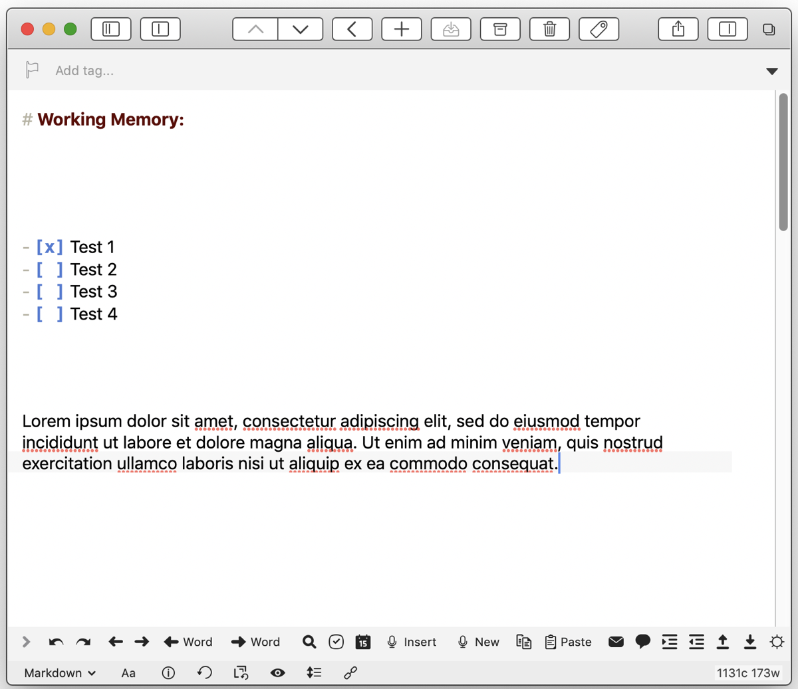Archive the current draft
798x689 pixels.
pyautogui.click(x=500, y=29)
